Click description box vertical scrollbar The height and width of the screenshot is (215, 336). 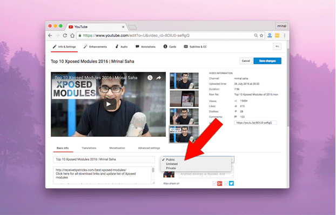[153, 175]
